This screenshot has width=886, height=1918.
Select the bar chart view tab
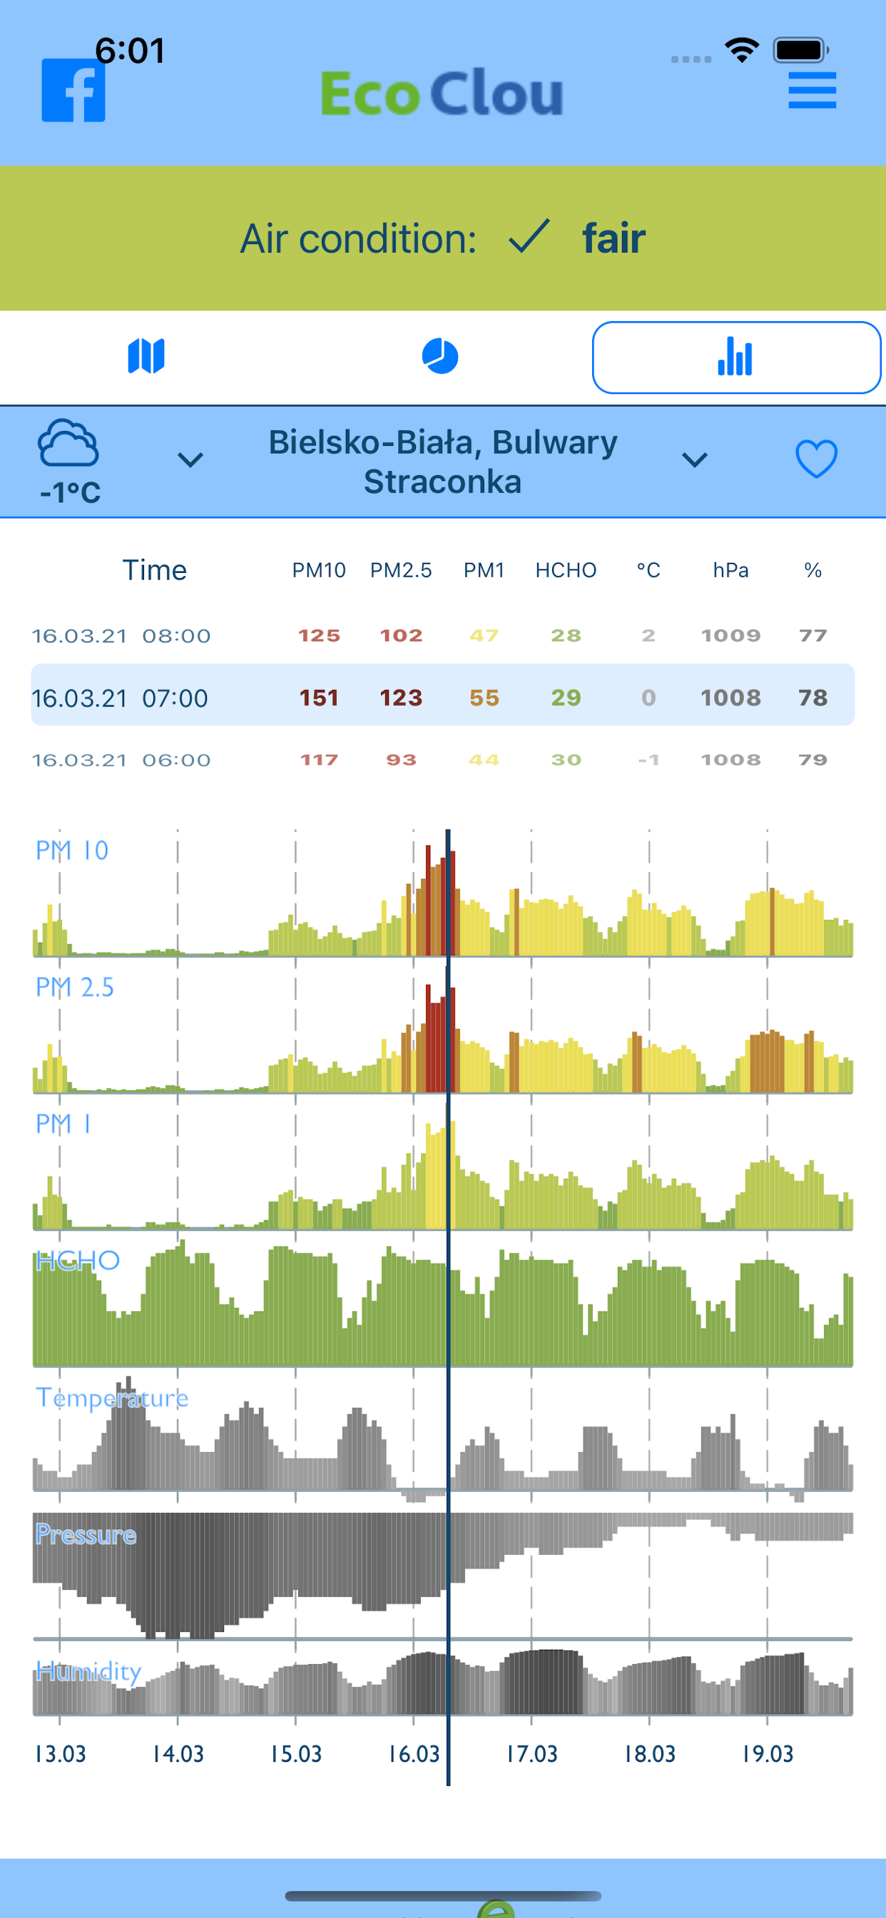pos(736,357)
